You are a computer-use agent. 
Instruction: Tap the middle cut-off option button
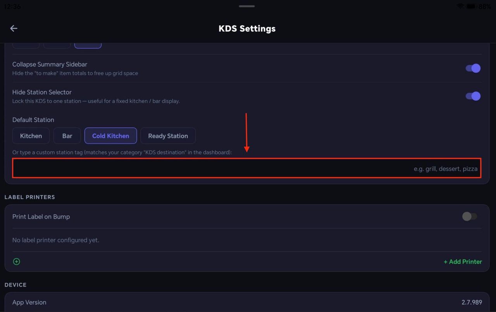point(57,45)
